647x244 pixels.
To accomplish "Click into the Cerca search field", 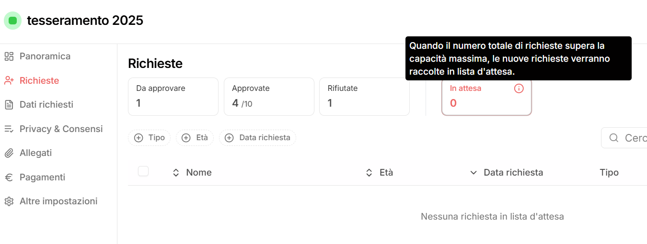I will [624, 138].
